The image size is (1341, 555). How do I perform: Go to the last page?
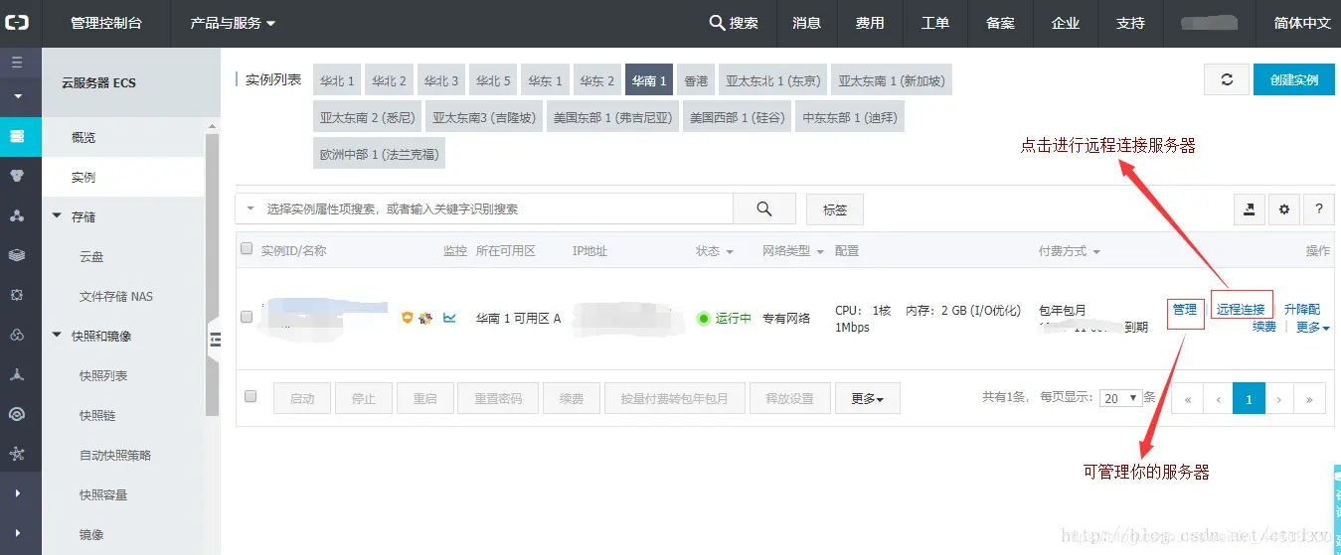tap(1309, 399)
